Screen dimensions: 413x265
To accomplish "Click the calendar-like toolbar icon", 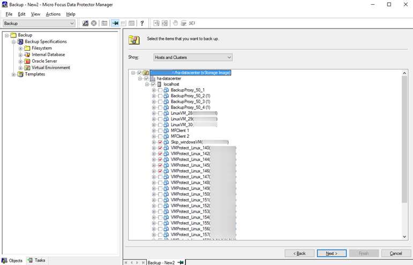I will tap(131, 24).
